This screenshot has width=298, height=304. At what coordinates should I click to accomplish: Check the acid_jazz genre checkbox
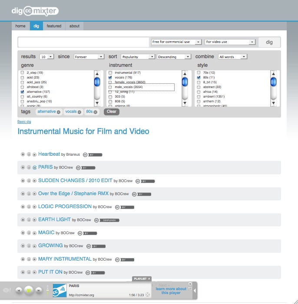pyautogui.click(x=22, y=82)
